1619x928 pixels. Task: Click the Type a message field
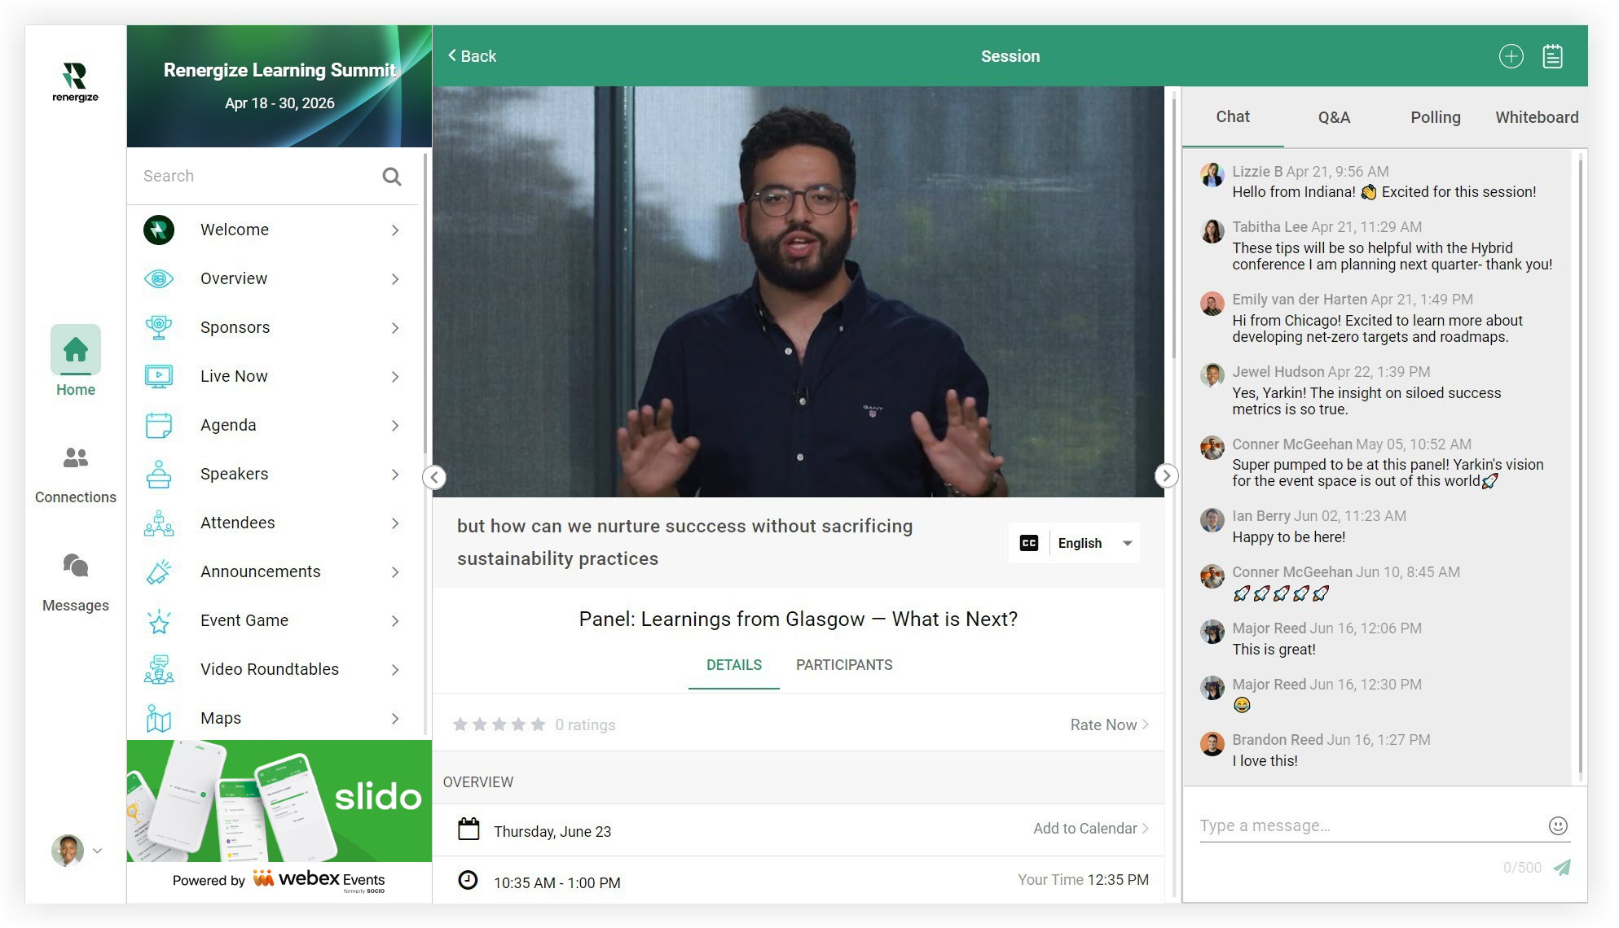click(1369, 825)
